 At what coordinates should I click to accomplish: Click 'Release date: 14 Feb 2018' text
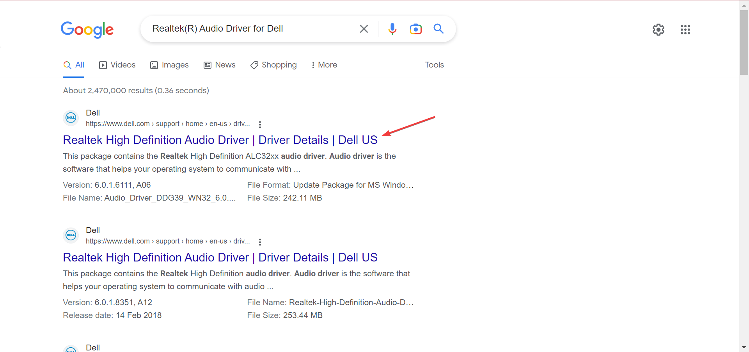point(112,315)
